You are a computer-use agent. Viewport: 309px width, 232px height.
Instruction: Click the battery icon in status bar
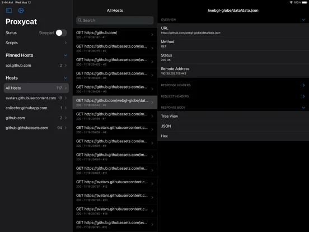(x=305, y=2)
